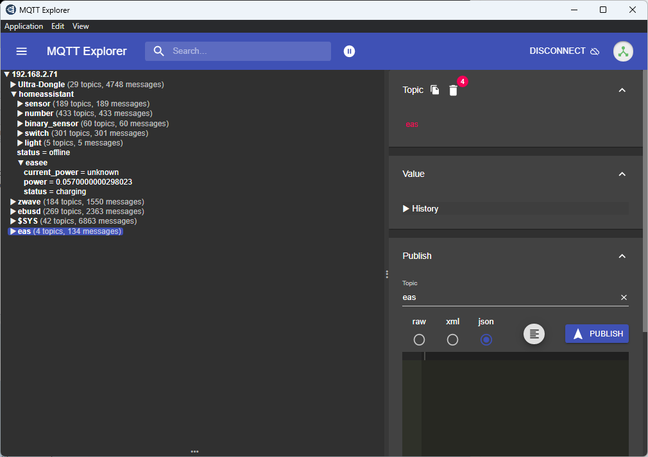Click the PUBLISH button
Screen dimensions: 648x457
tap(597, 334)
